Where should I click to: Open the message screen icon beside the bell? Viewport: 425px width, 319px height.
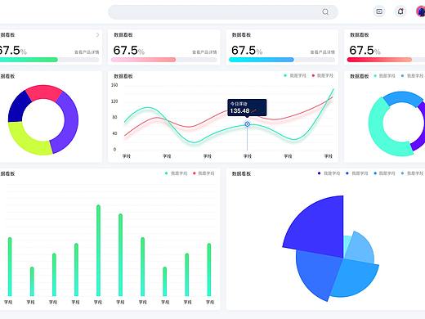(379, 11)
